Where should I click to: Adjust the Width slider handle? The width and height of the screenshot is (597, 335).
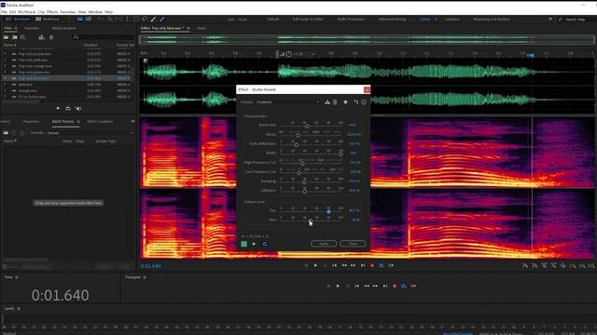(x=340, y=154)
